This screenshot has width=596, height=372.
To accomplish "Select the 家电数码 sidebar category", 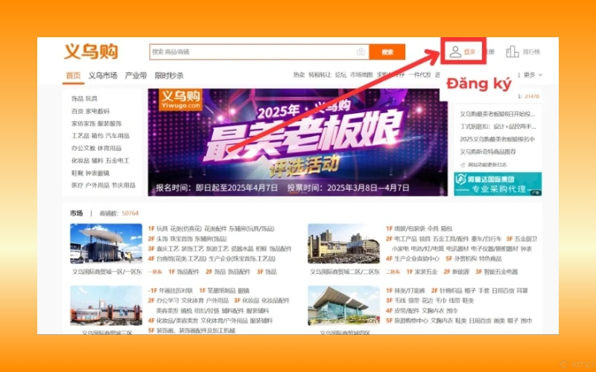I will click(98, 111).
